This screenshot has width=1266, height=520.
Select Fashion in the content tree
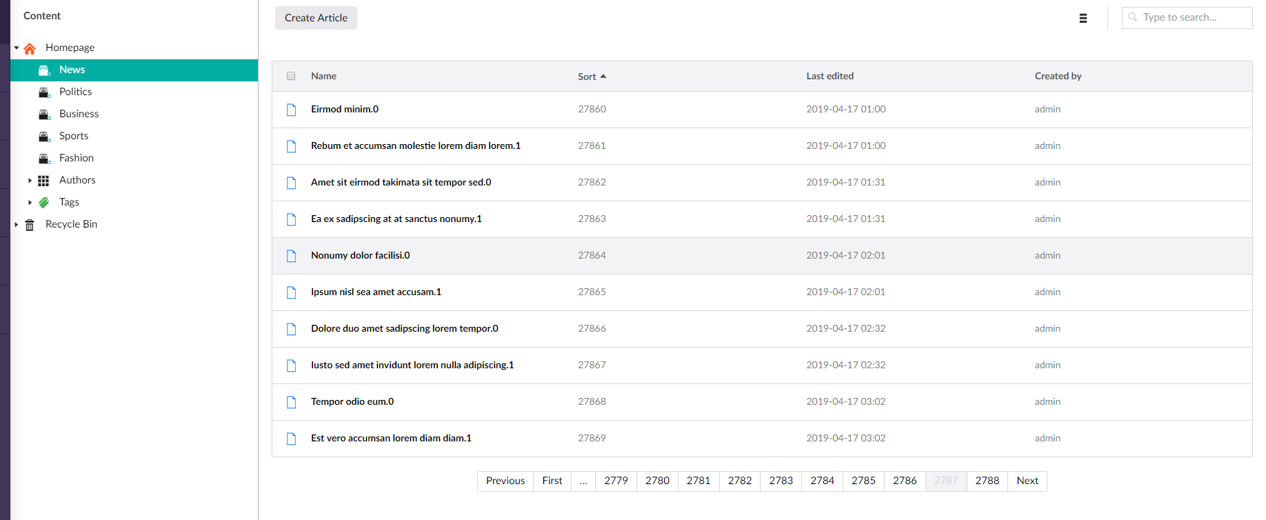pyautogui.click(x=77, y=158)
